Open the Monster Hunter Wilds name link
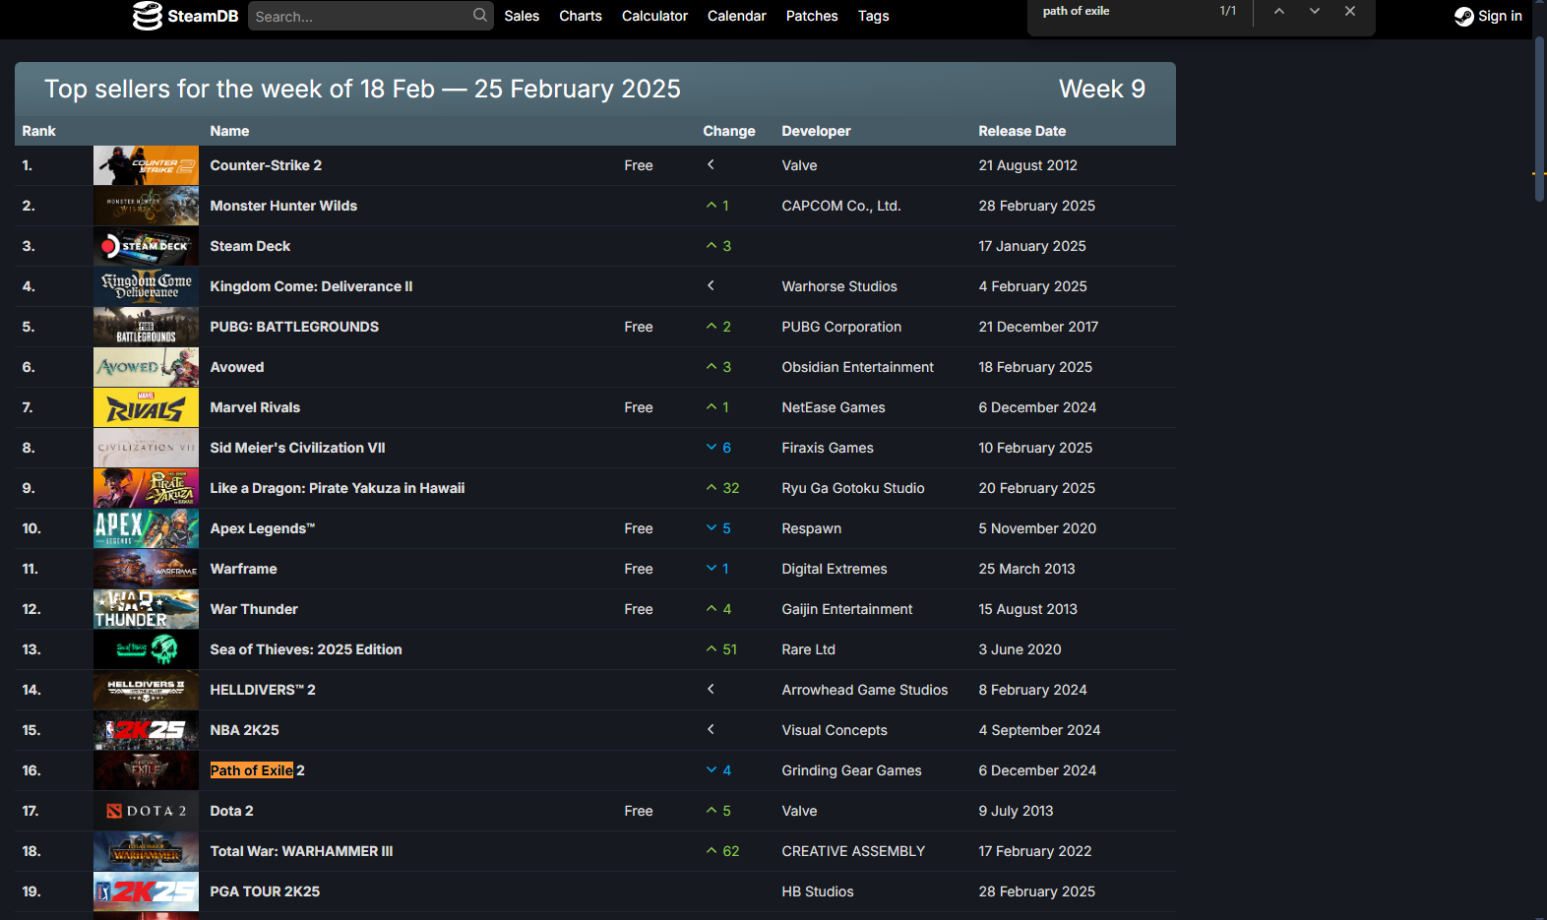 [x=283, y=206]
